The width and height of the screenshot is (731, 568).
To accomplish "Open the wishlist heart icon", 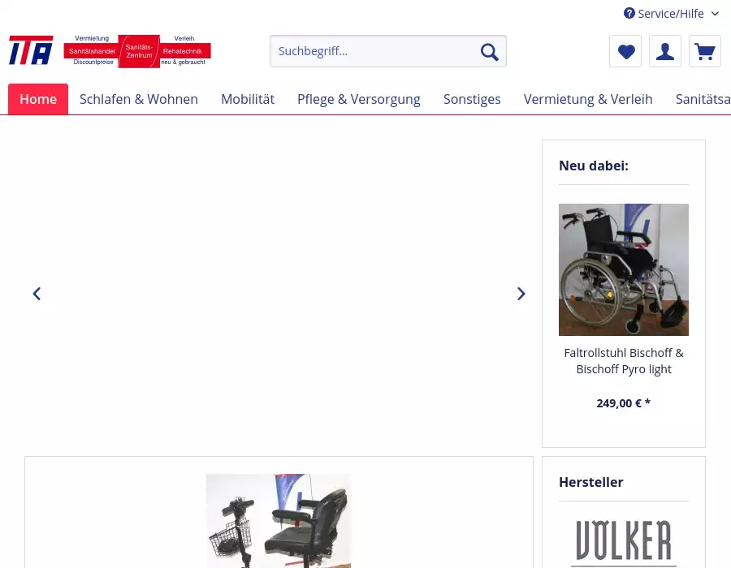I will point(625,52).
